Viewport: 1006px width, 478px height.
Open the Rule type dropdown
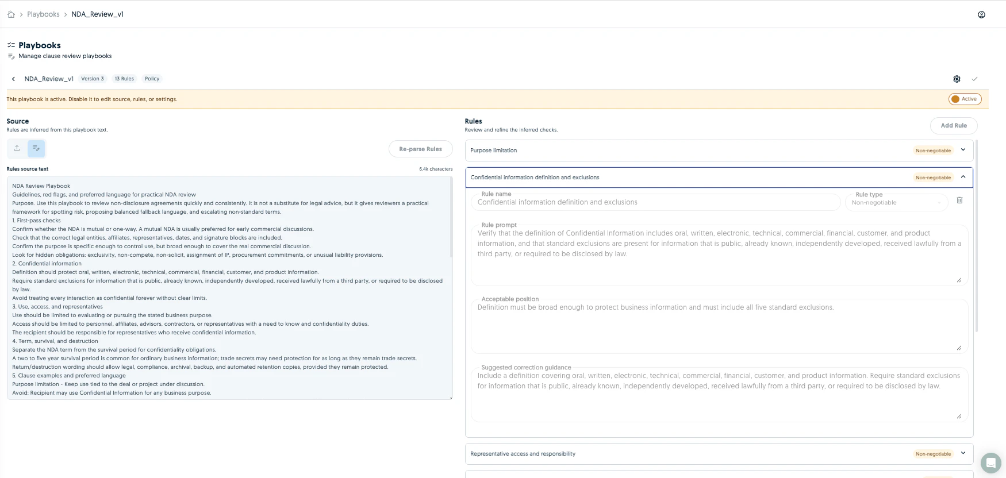tap(896, 202)
